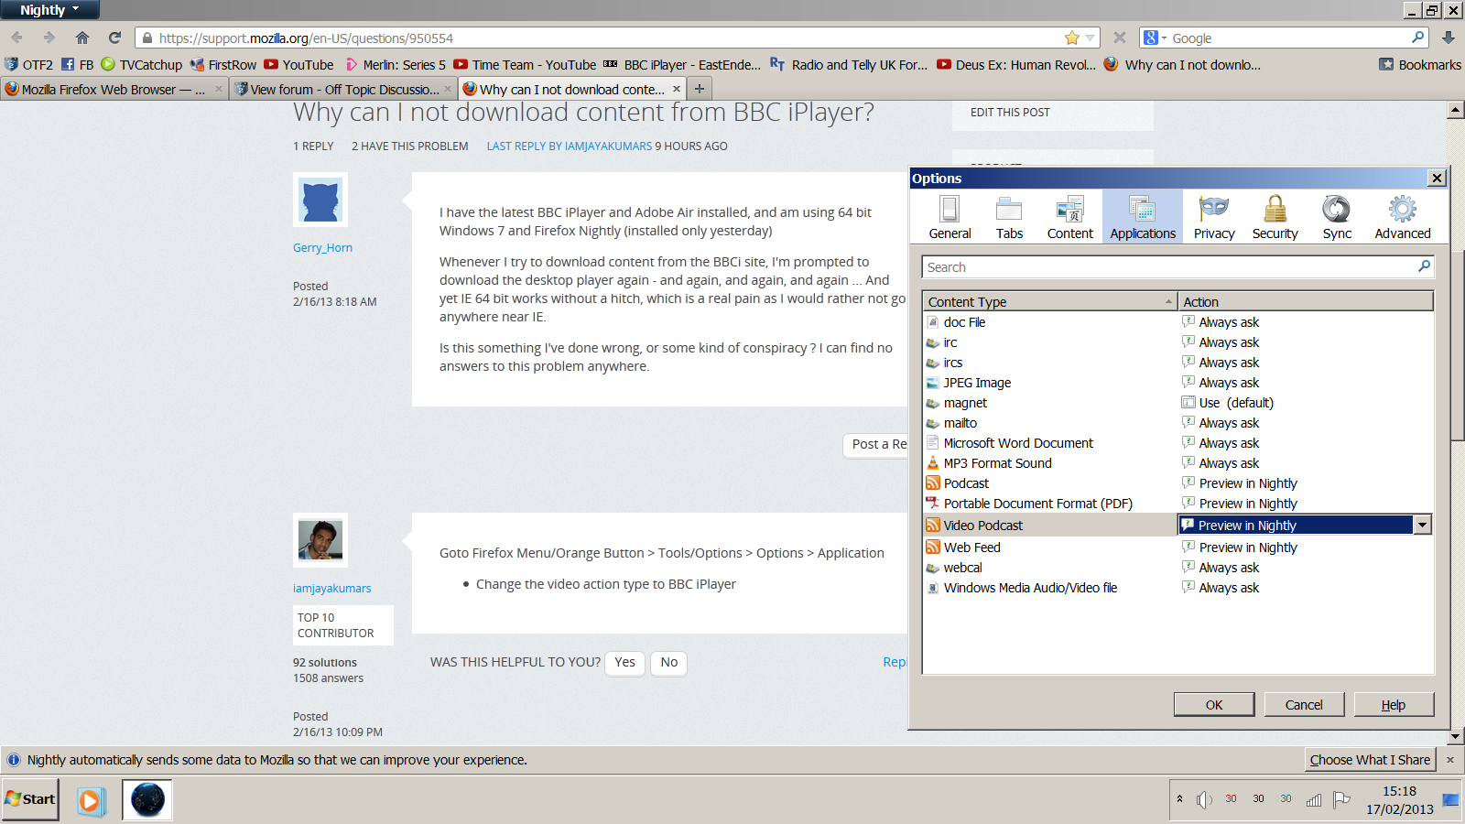Open URL bar history dropdown arrow
1465x824 pixels.
(1090, 38)
